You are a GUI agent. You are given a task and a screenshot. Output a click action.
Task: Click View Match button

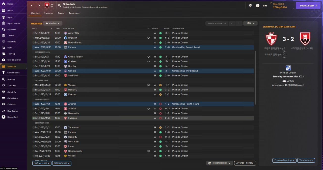coord(306,160)
